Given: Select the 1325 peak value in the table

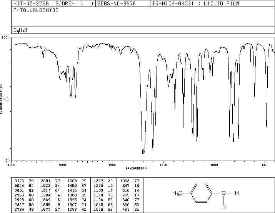Looking at the screenshot, I should pos(72,200).
